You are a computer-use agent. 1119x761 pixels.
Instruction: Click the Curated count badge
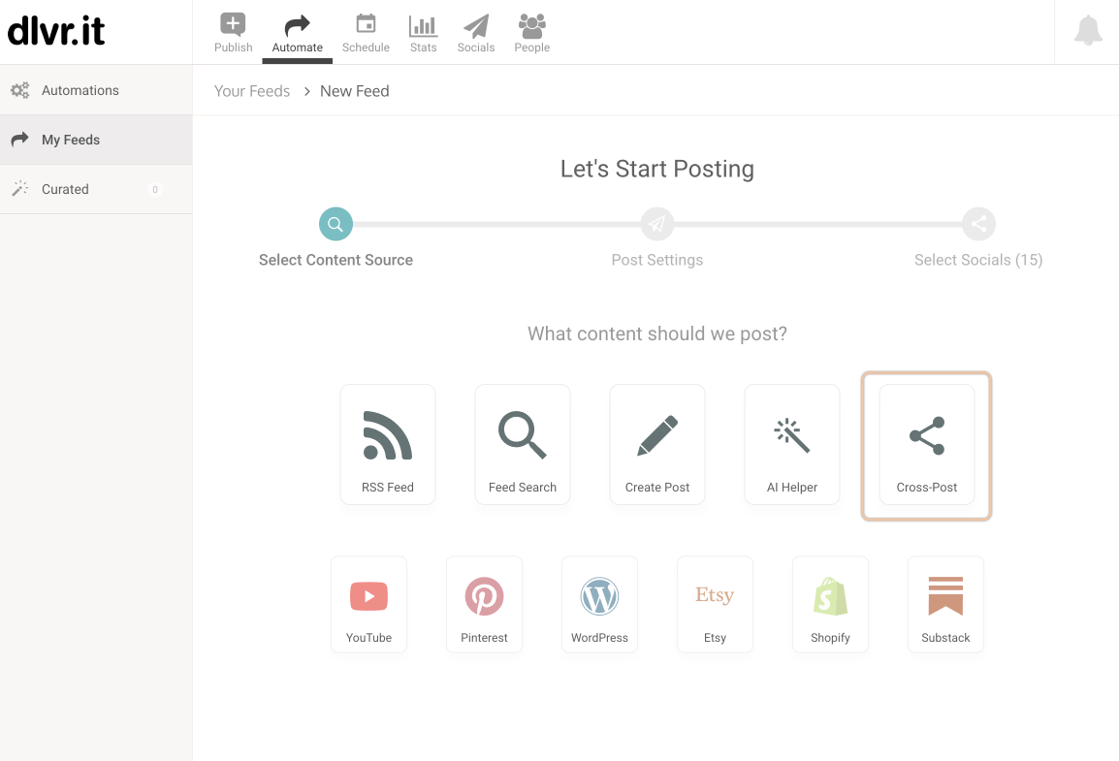click(155, 190)
